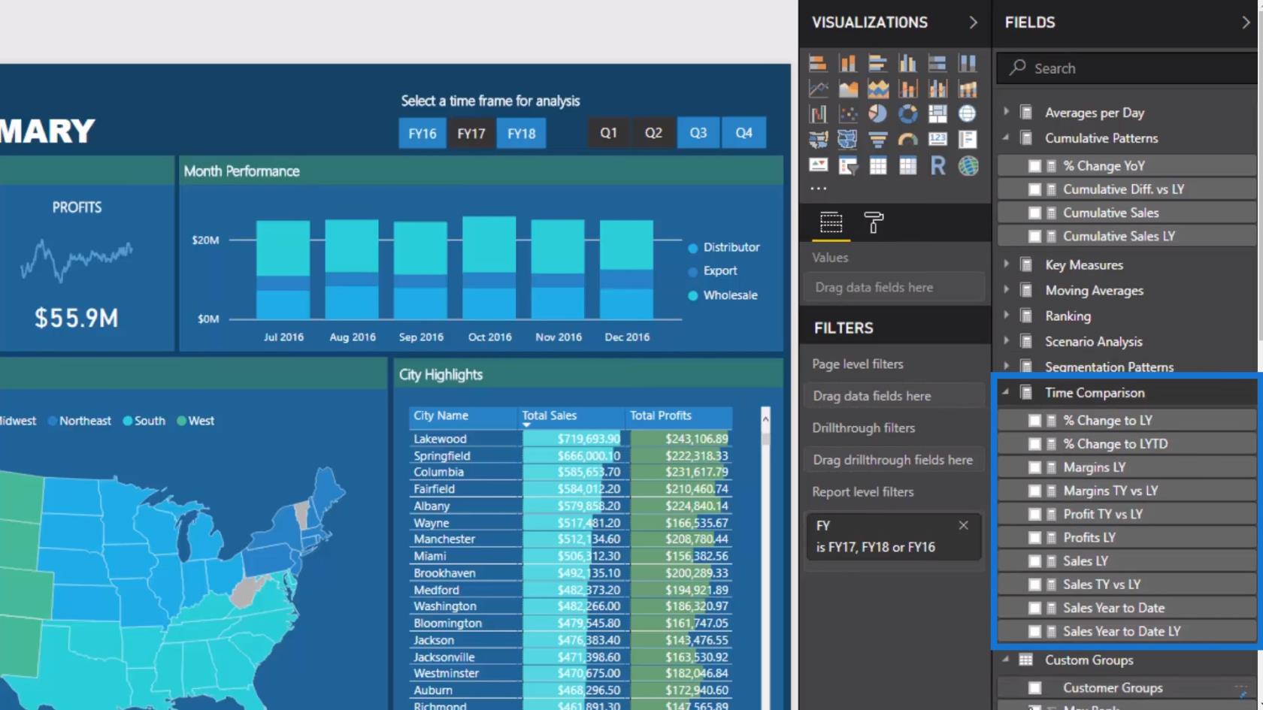Select the Card (123) visual

coord(937,139)
